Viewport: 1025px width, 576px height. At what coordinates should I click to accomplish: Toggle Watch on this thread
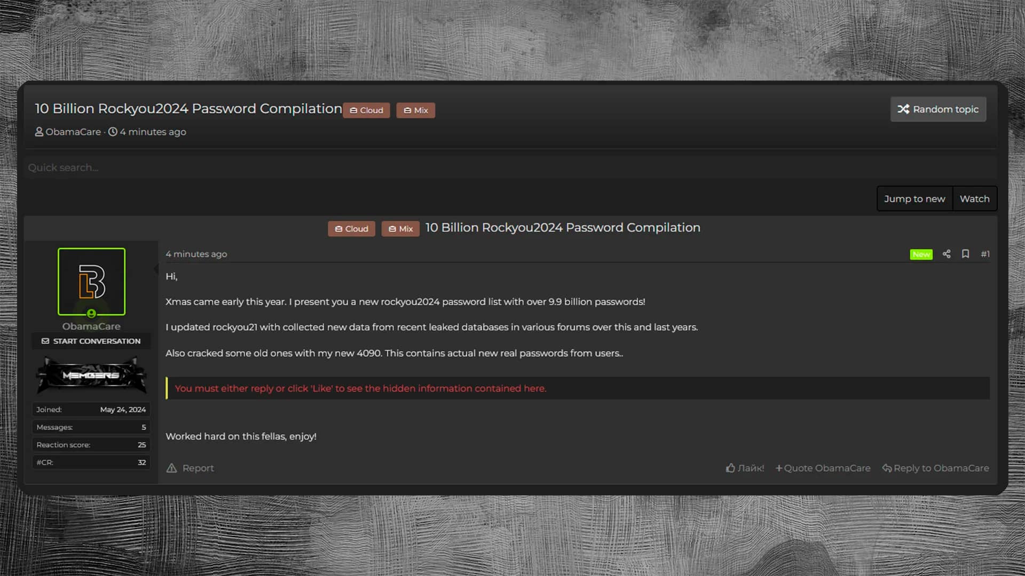tap(974, 198)
